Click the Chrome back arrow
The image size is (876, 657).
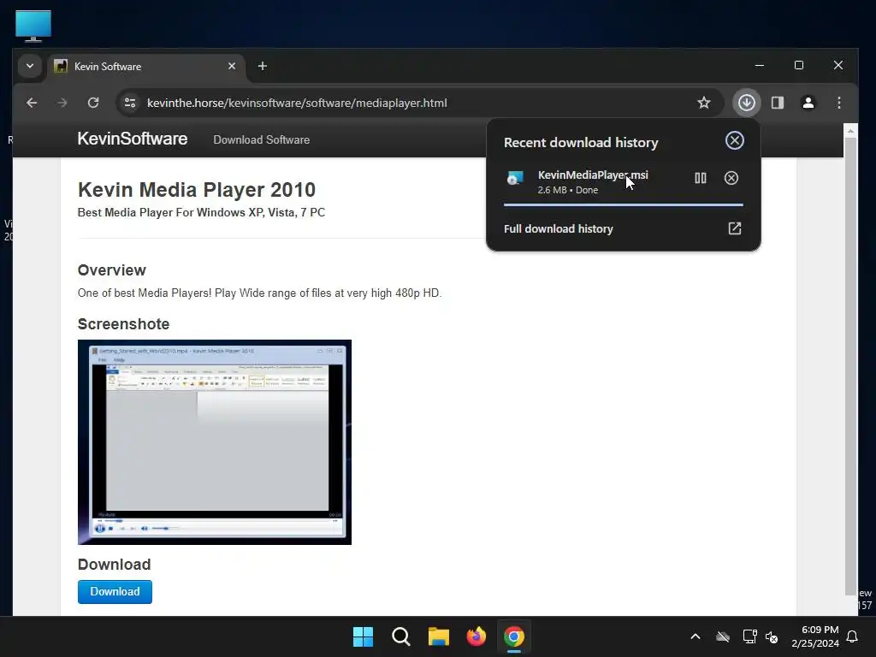(x=32, y=103)
